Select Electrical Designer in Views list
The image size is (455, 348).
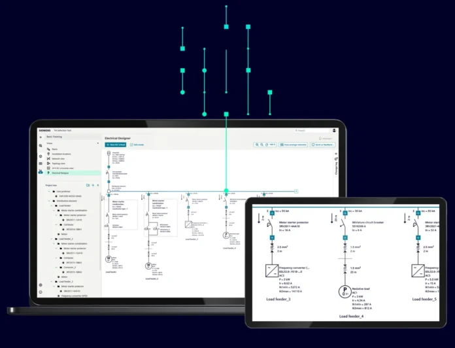pos(60,173)
